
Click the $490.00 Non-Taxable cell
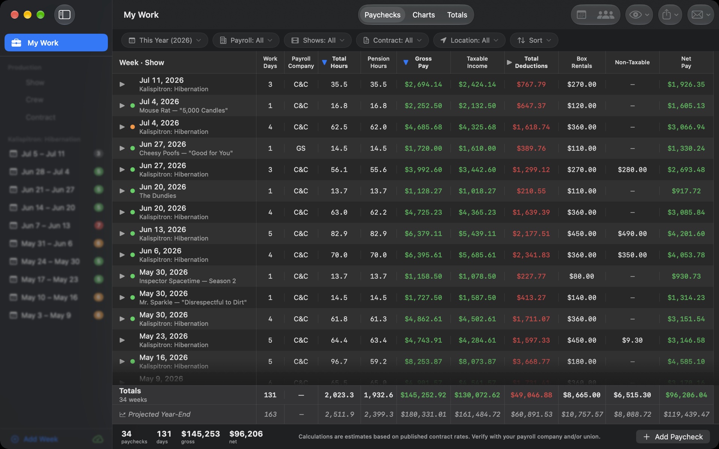[632, 233]
